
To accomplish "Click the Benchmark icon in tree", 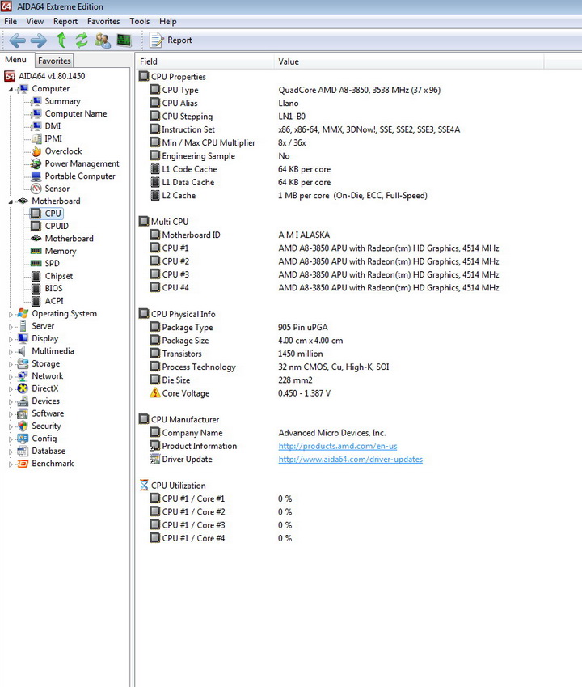I will coord(23,464).
